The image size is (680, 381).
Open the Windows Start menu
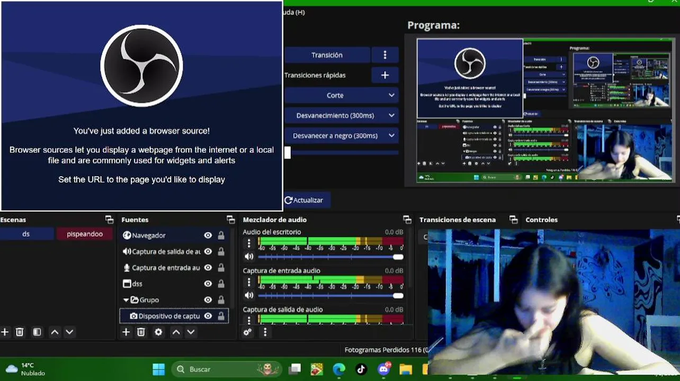point(158,369)
